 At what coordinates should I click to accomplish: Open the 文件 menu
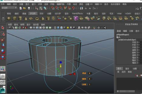[3, 4]
